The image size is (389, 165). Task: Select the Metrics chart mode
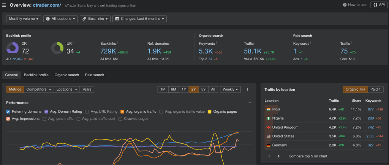(x=15, y=90)
